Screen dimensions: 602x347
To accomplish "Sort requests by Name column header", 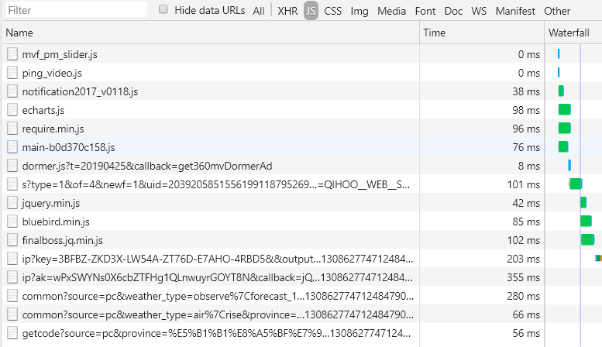I will click(x=211, y=33).
